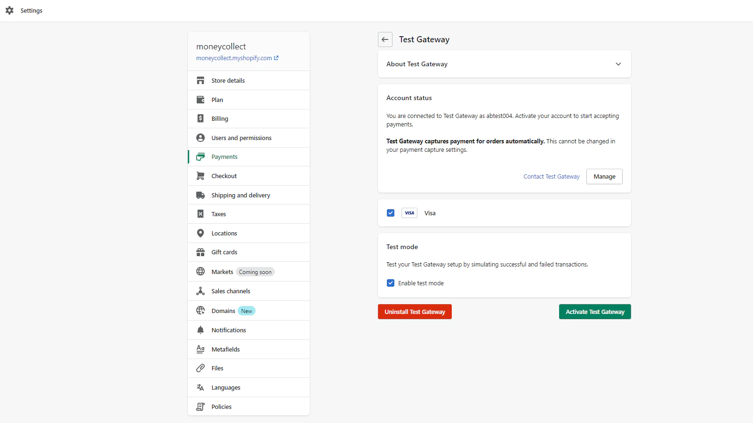Open Metafields settings

[248, 349]
